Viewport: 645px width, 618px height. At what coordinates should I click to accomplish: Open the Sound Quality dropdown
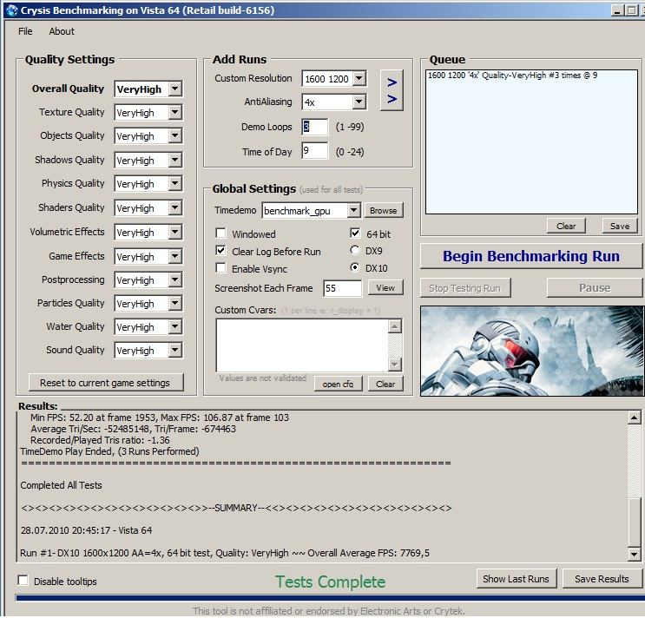click(174, 350)
